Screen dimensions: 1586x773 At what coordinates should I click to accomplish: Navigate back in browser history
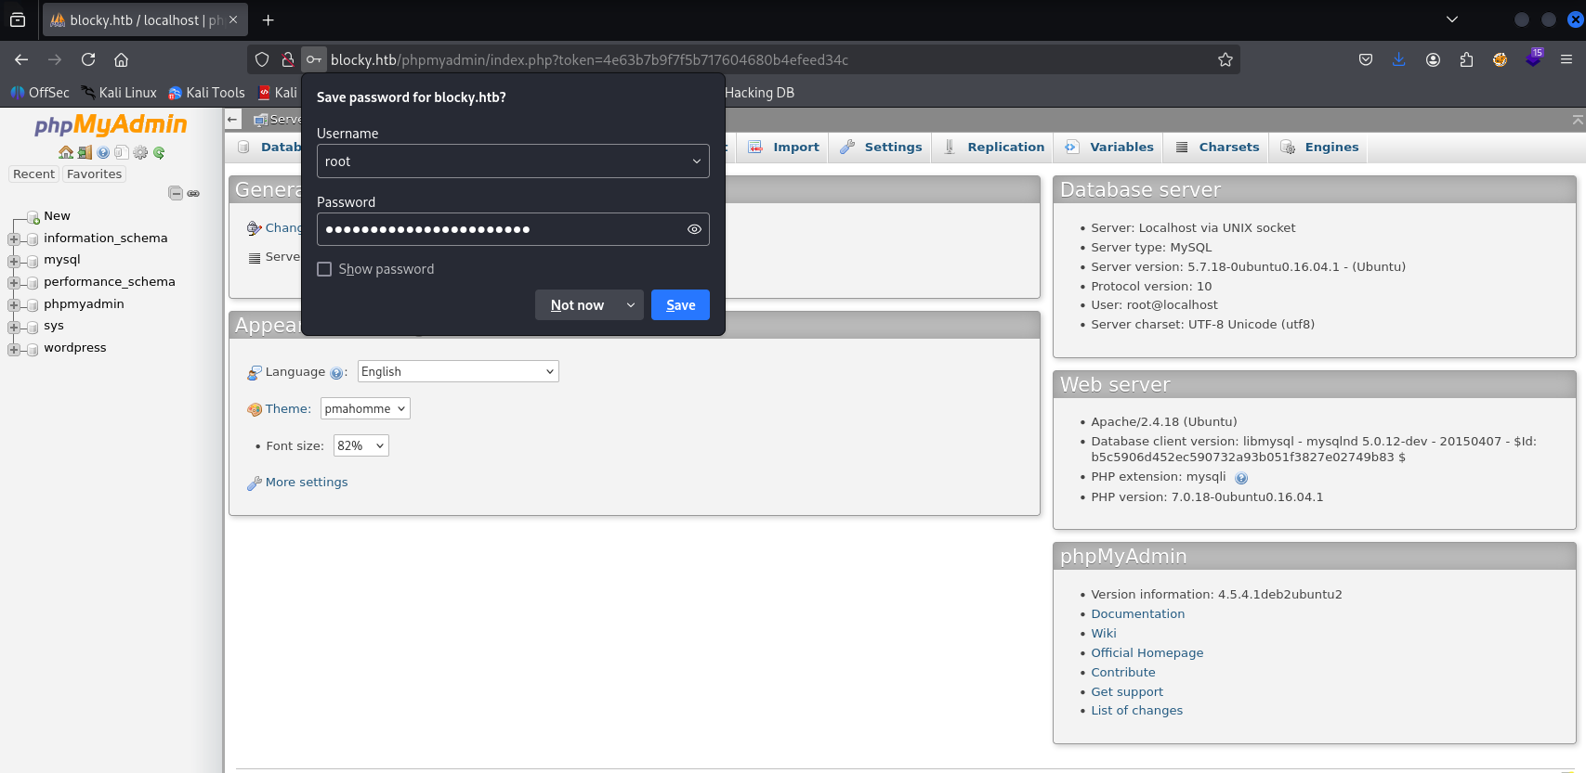coord(21,59)
